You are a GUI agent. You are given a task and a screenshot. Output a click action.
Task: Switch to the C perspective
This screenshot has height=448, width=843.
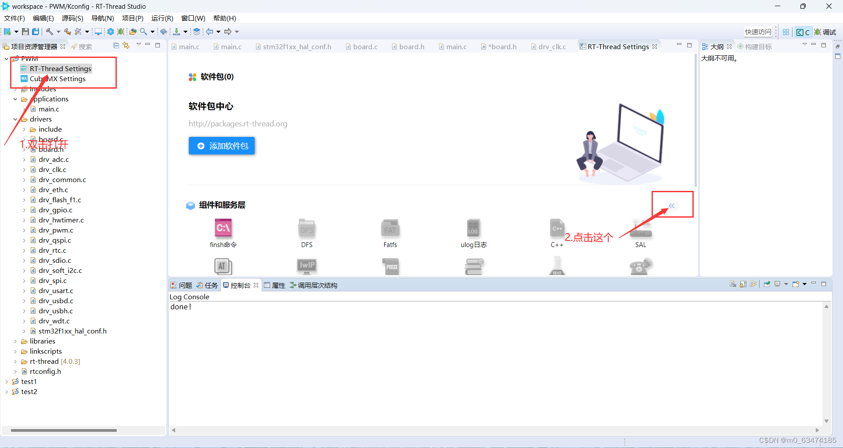[803, 32]
